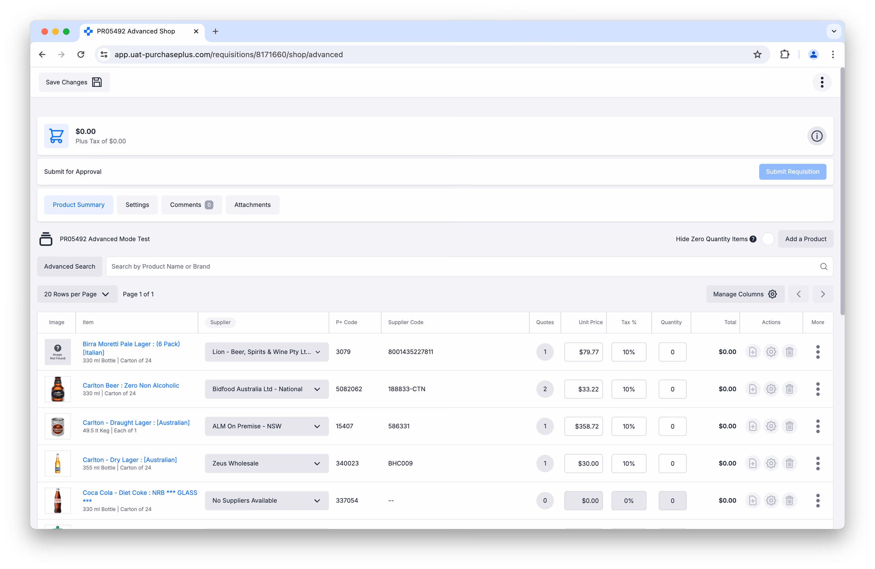Click the shopping cart icon

pos(56,136)
